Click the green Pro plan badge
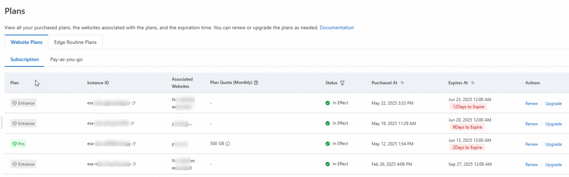Viewport: 569px width, 177px height. click(18, 144)
